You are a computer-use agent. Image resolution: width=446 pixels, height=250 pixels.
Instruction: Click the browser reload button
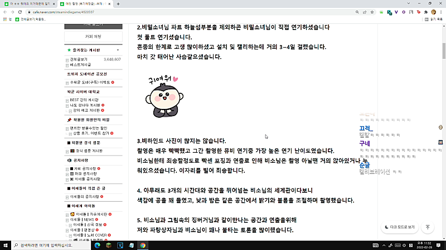(20, 12)
